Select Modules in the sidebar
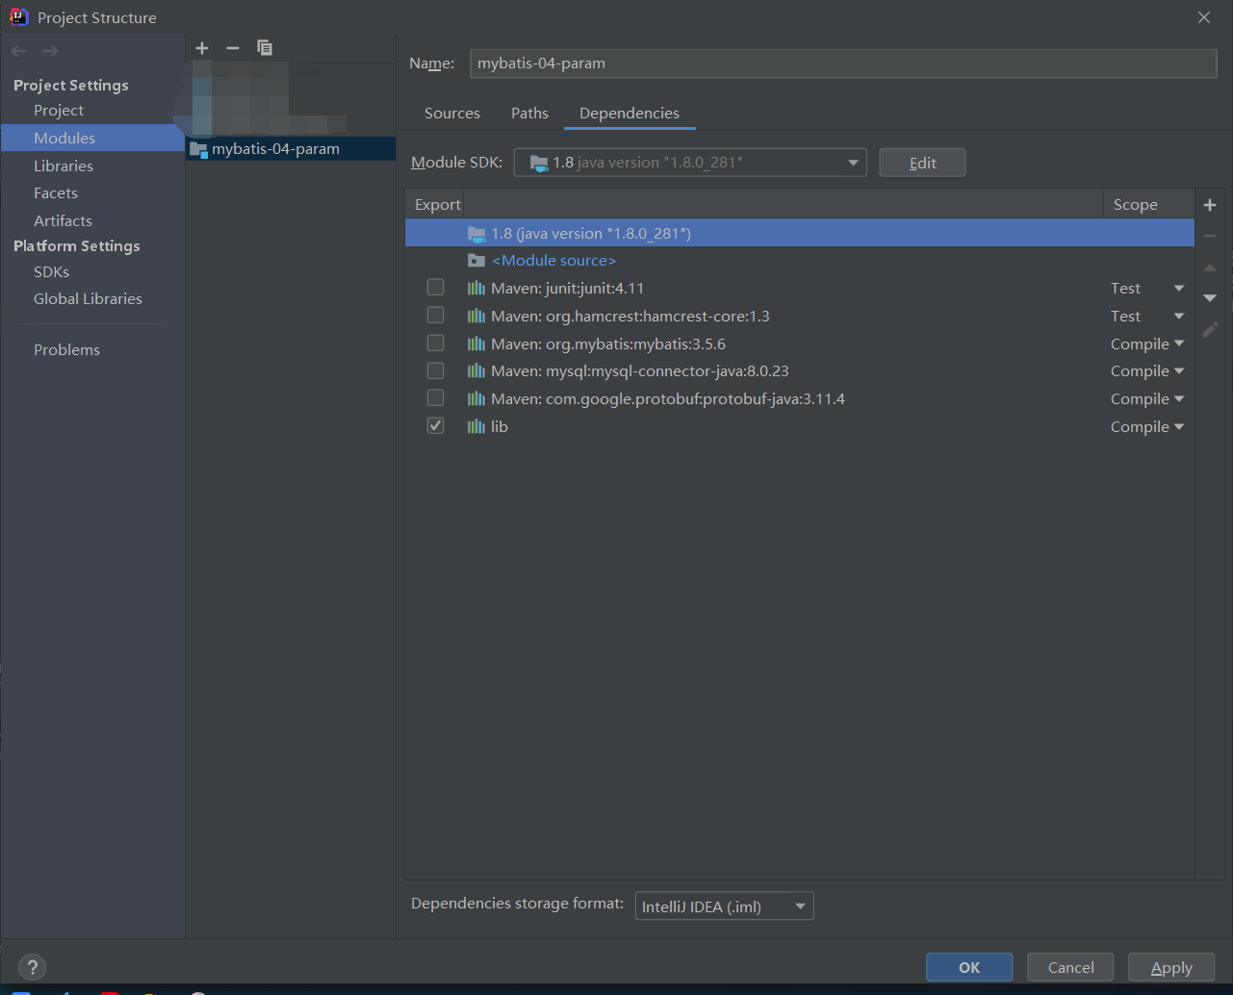Screen dimensions: 1233x995 (64, 139)
